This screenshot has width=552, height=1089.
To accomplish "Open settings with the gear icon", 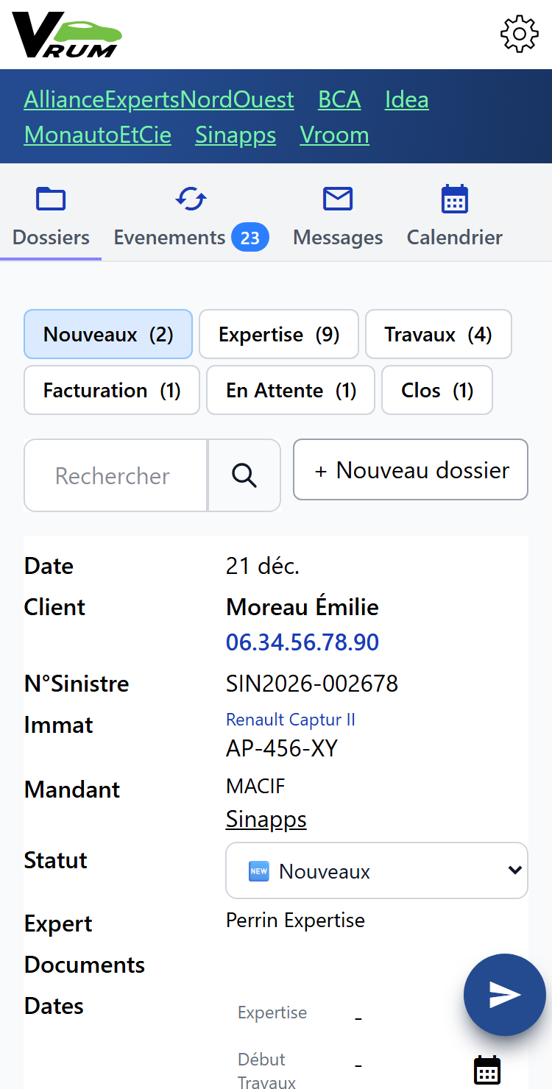I will (520, 34).
